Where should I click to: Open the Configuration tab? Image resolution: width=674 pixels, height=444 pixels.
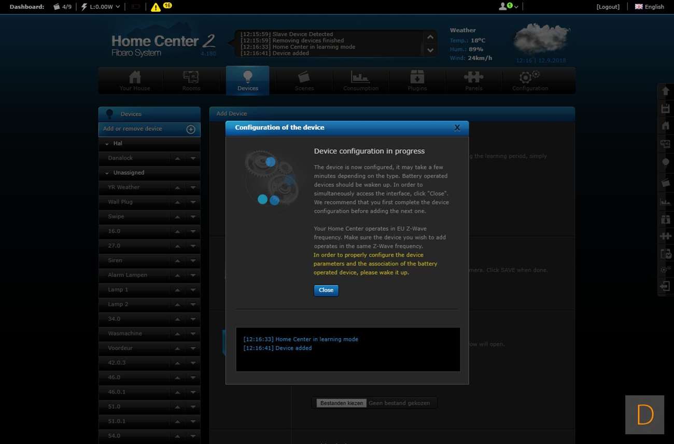(530, 81)
